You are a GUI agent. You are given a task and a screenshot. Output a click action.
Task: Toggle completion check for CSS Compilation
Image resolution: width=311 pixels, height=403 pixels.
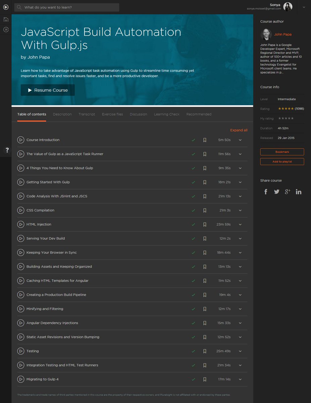tap(193, 211)
